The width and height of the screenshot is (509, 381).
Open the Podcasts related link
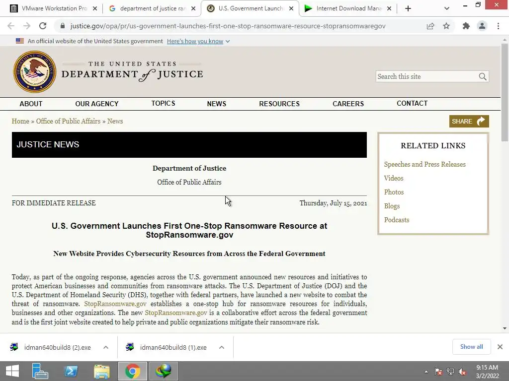pyautogui.click(x=396, y=220)
